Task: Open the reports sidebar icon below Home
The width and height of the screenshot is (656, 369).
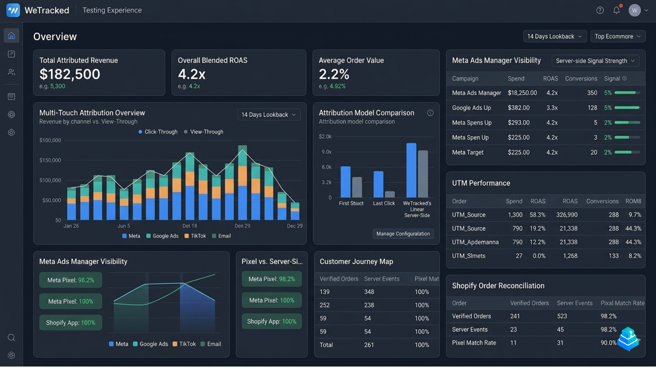Action: 11,54
